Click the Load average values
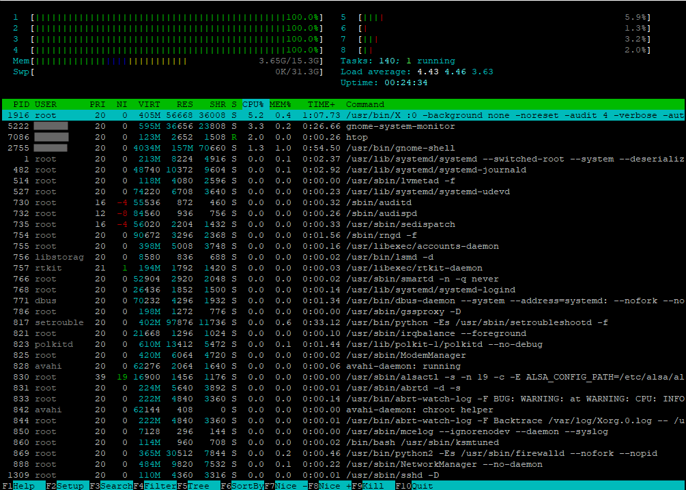Image resolution: width=686 pixels, height=490 pixels. click(x=455, y=72)
